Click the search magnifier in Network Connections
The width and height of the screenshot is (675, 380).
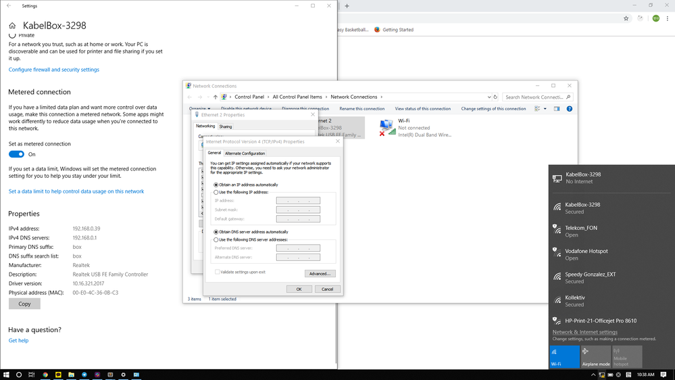click(568, 97)
